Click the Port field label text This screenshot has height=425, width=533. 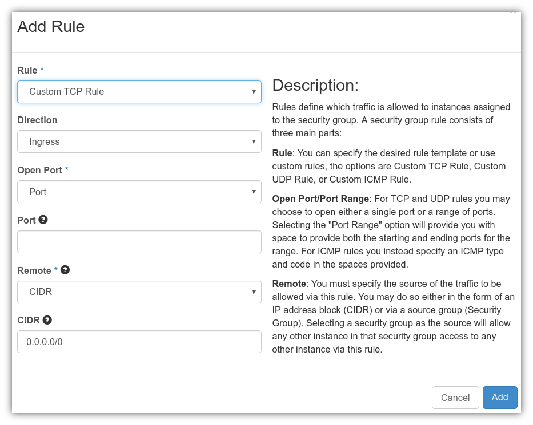[26, 220]
